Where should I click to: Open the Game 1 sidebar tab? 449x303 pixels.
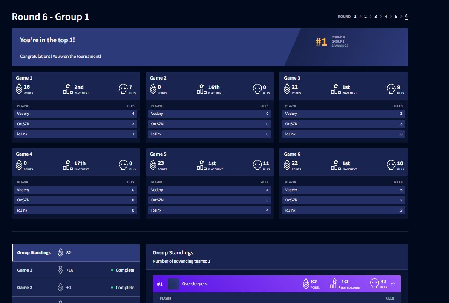click(x=75, y=270)
